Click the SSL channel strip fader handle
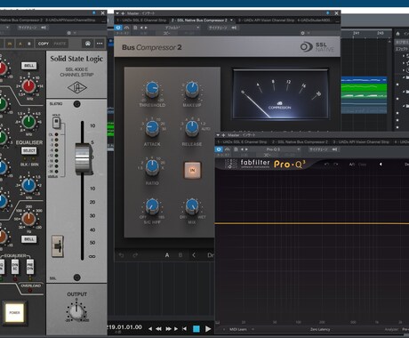This screenshot has height=338, width=409. tap(84, 158)
